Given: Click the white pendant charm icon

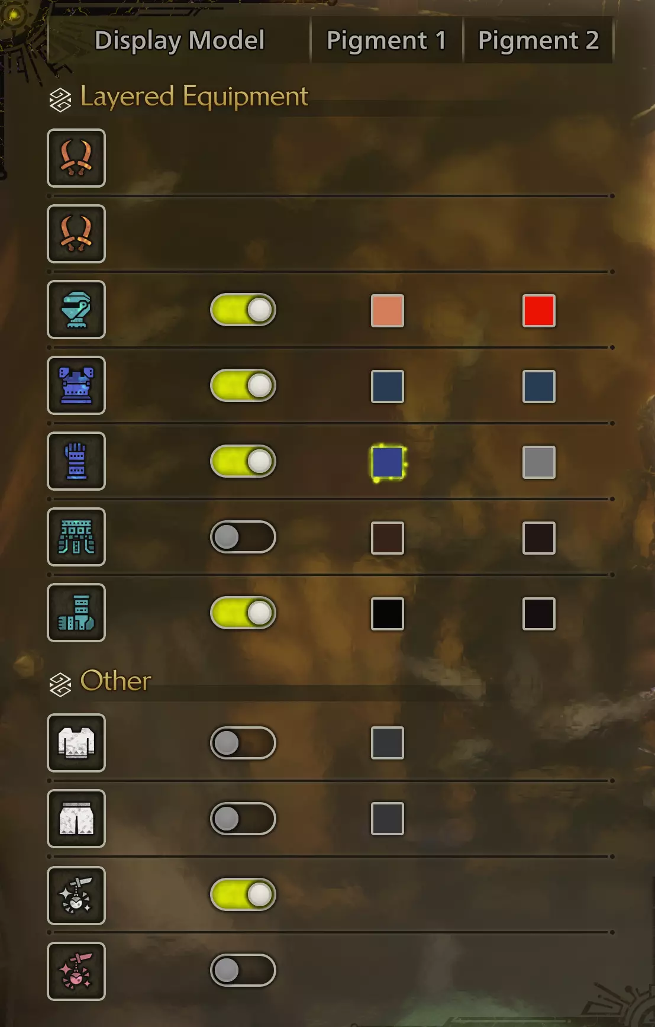Looking at the screenshot, I should [x=76, y=896].
